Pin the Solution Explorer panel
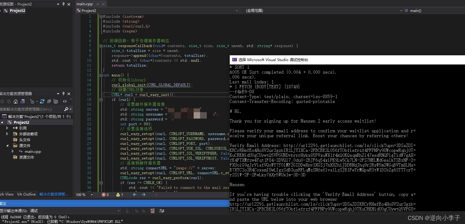 (x=64, y=94)
